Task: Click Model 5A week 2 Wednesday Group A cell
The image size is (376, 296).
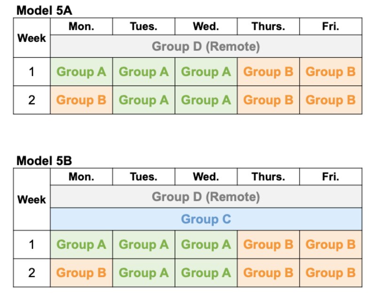Action: point(206,100)
